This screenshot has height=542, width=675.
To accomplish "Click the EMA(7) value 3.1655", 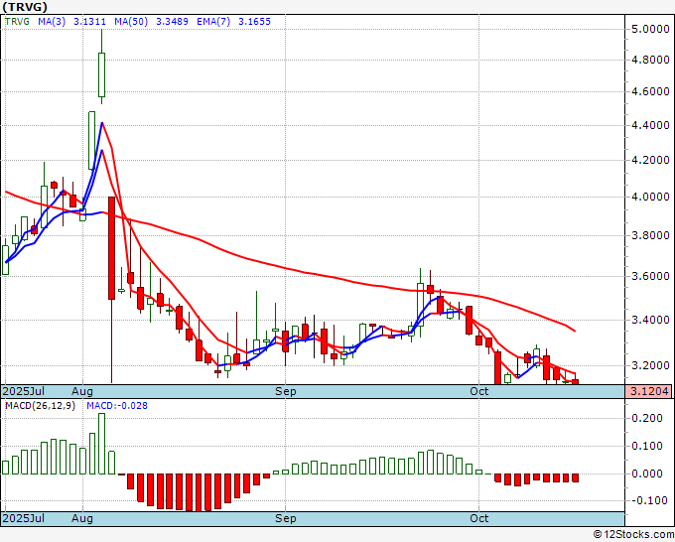I will [x=254, y=22].
